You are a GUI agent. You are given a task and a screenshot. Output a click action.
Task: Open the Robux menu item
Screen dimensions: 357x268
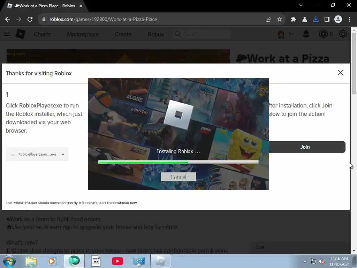[x=156, y=34]
